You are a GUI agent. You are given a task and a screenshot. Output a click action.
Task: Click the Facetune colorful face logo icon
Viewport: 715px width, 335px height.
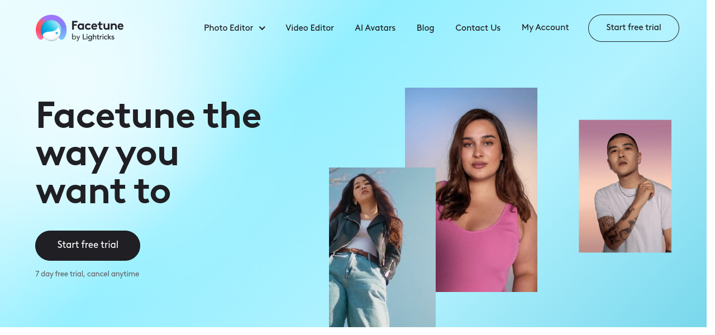(51, 28)
